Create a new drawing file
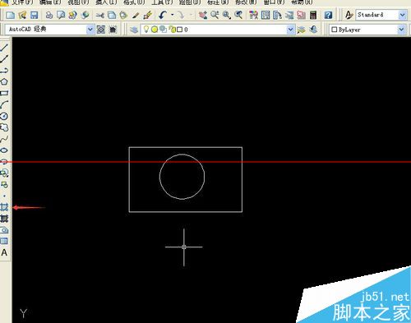411x323 pixels. pyautogui.click(x=10, y=15)
